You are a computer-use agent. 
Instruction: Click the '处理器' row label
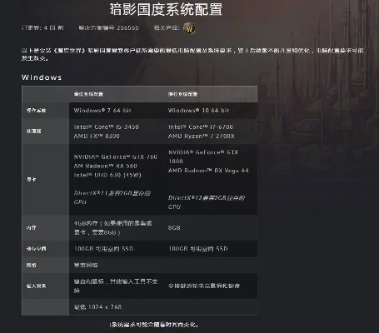point(33,131)
